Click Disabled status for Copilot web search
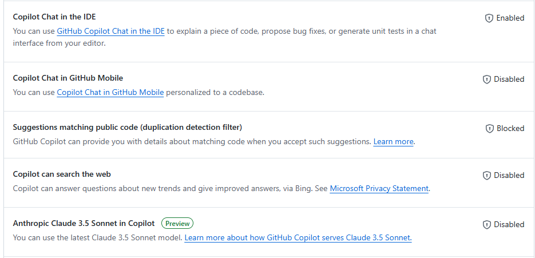The height and width of the screenshot is (258, 535). (509, 176)
